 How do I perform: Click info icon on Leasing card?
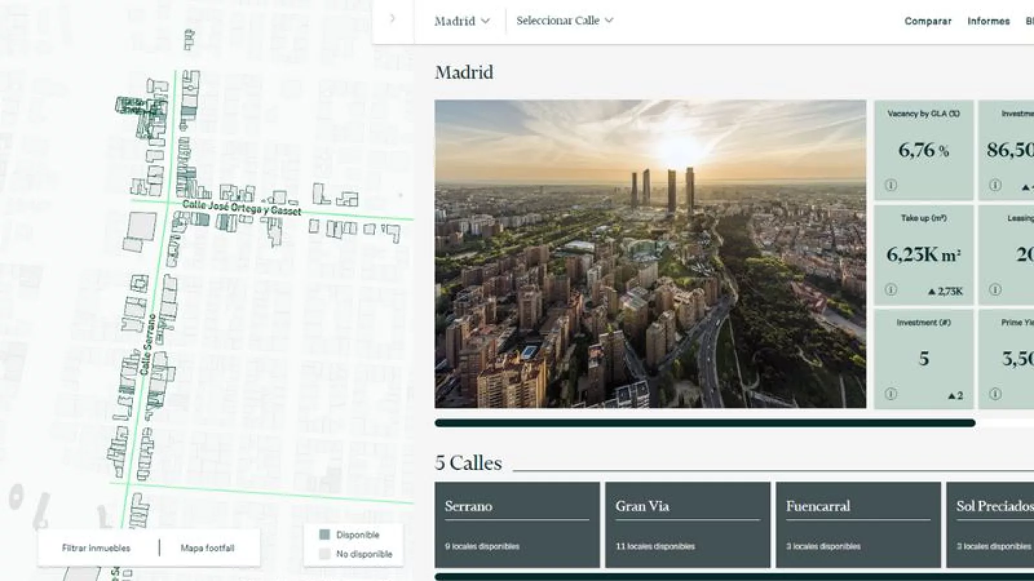(995, 290)
